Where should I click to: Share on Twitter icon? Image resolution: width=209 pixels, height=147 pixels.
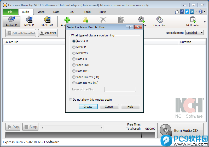(x=187, y=12)
